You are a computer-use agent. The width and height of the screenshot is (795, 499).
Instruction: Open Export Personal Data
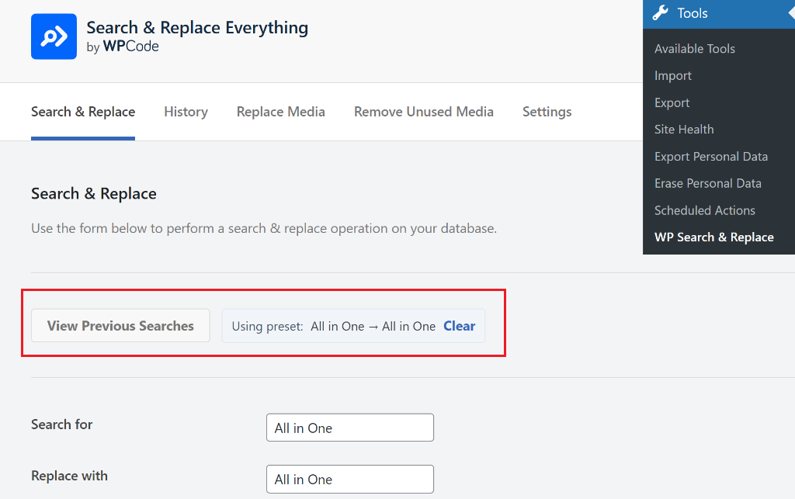pos(710,156)
